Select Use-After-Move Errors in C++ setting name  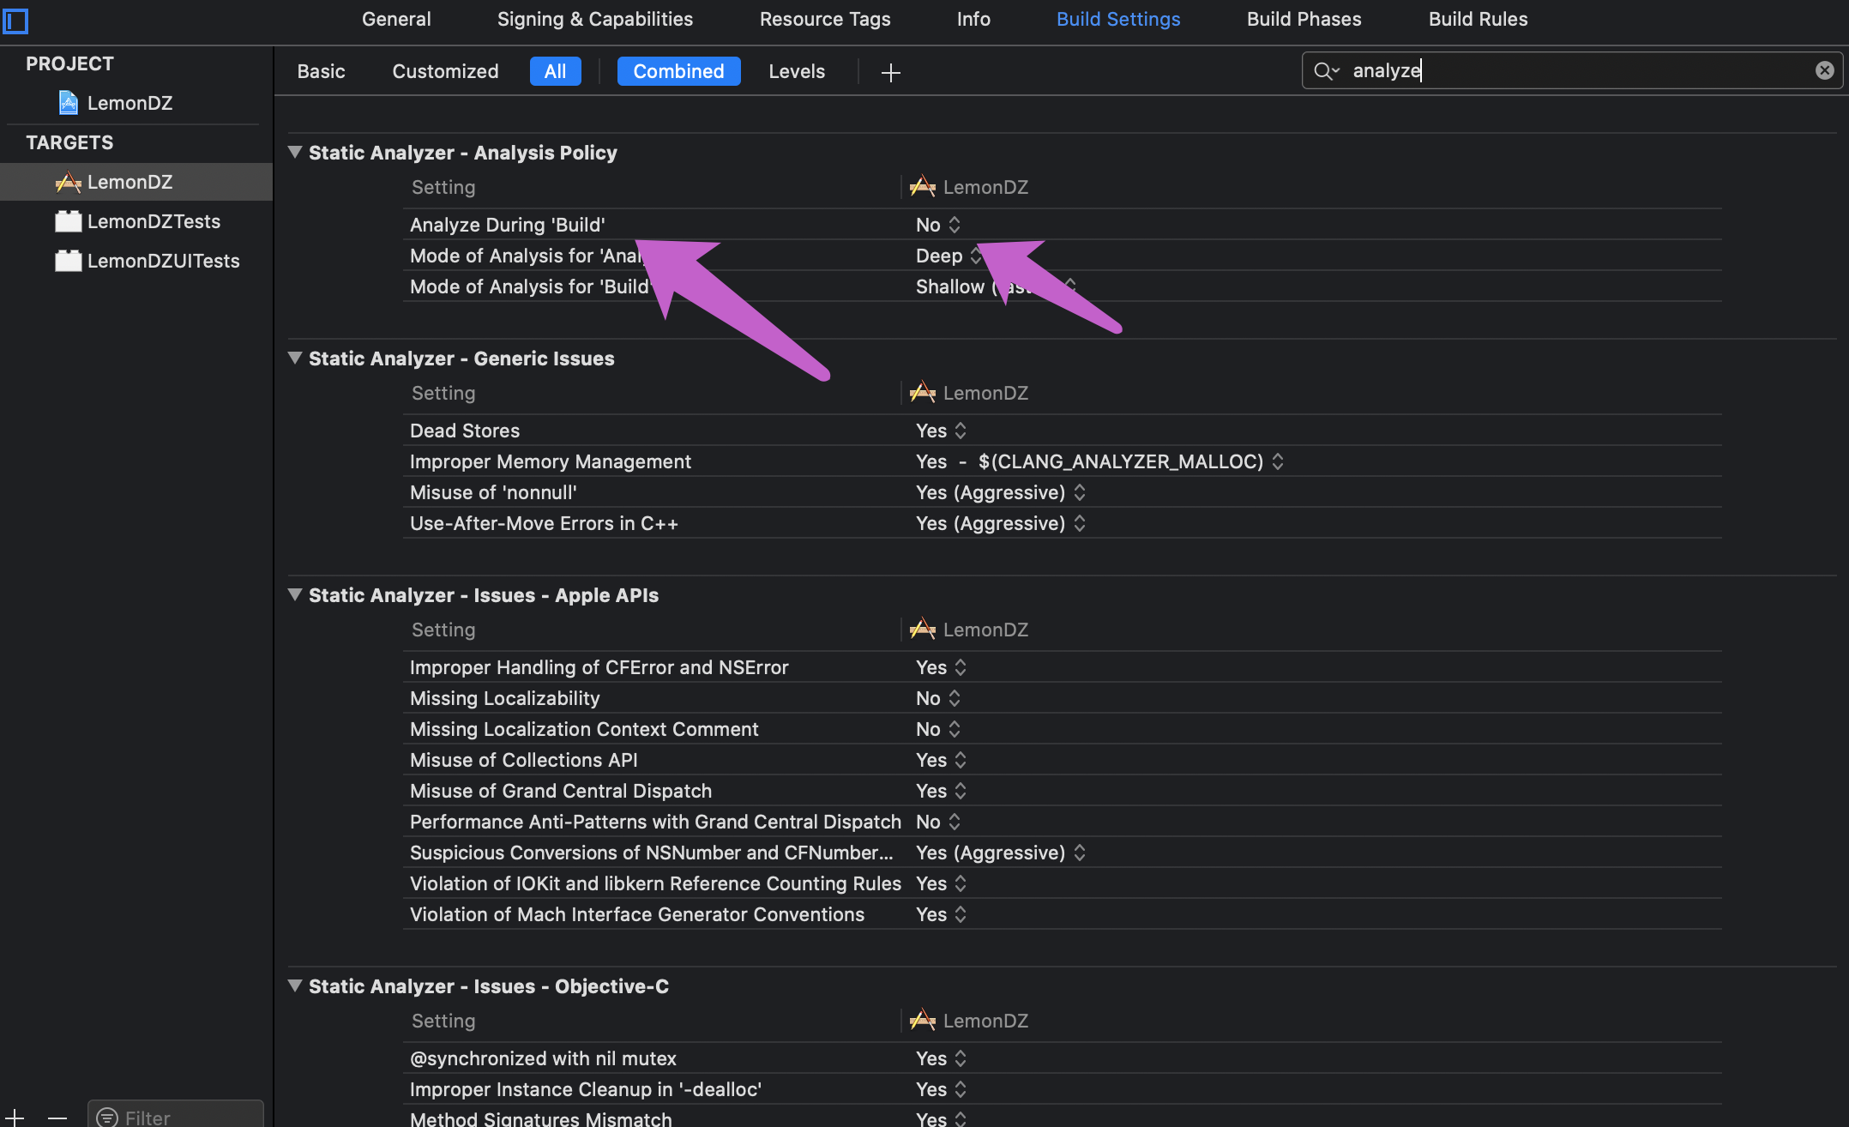pos(544,523)
